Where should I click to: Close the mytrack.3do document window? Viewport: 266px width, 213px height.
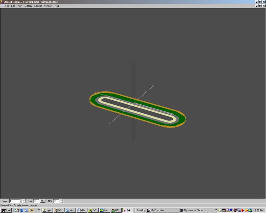(x=264, y=6)
